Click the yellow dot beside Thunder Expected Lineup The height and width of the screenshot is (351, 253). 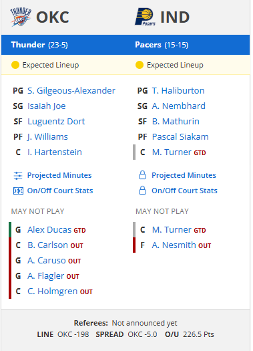(15, 65)
